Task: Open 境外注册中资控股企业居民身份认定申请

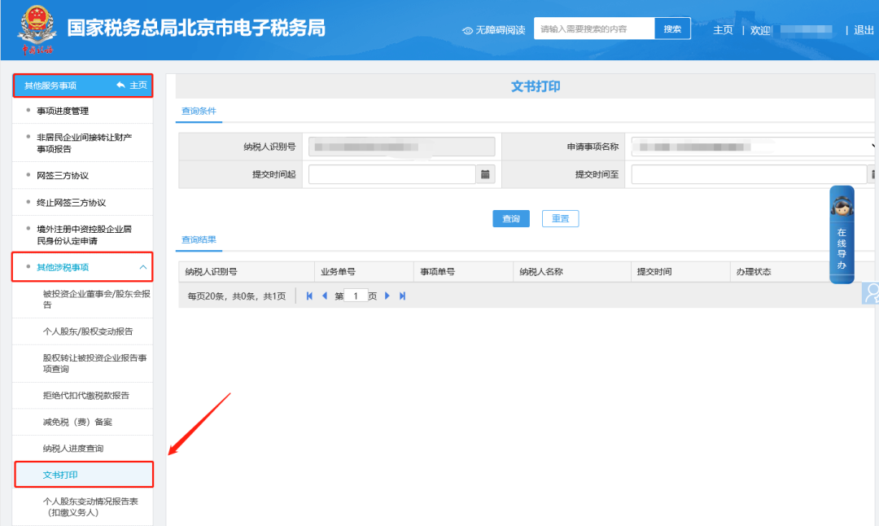Action: (x=84, y=235)
